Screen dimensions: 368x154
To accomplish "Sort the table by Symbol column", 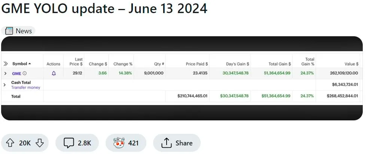I will click(22, 64).
